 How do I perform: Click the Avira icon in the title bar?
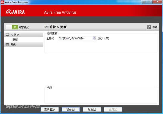point(2,2)
